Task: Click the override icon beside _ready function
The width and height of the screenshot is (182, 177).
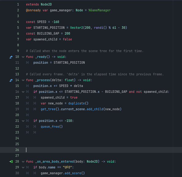Action: click(11, 57)
